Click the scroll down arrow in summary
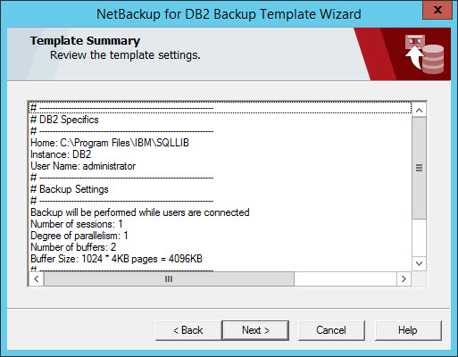 [x=420, y=263]
